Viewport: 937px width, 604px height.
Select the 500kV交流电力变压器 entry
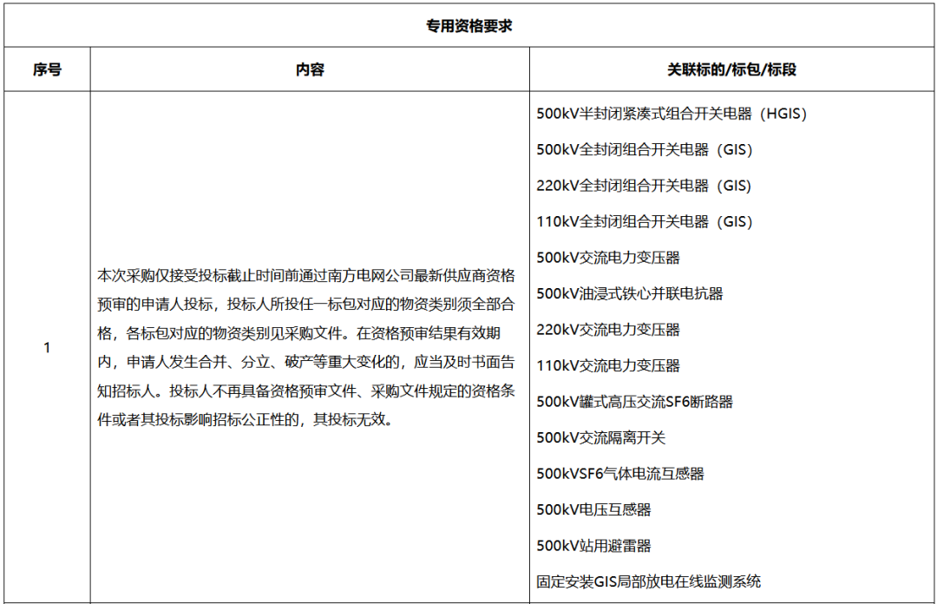[x=608, y=258]
